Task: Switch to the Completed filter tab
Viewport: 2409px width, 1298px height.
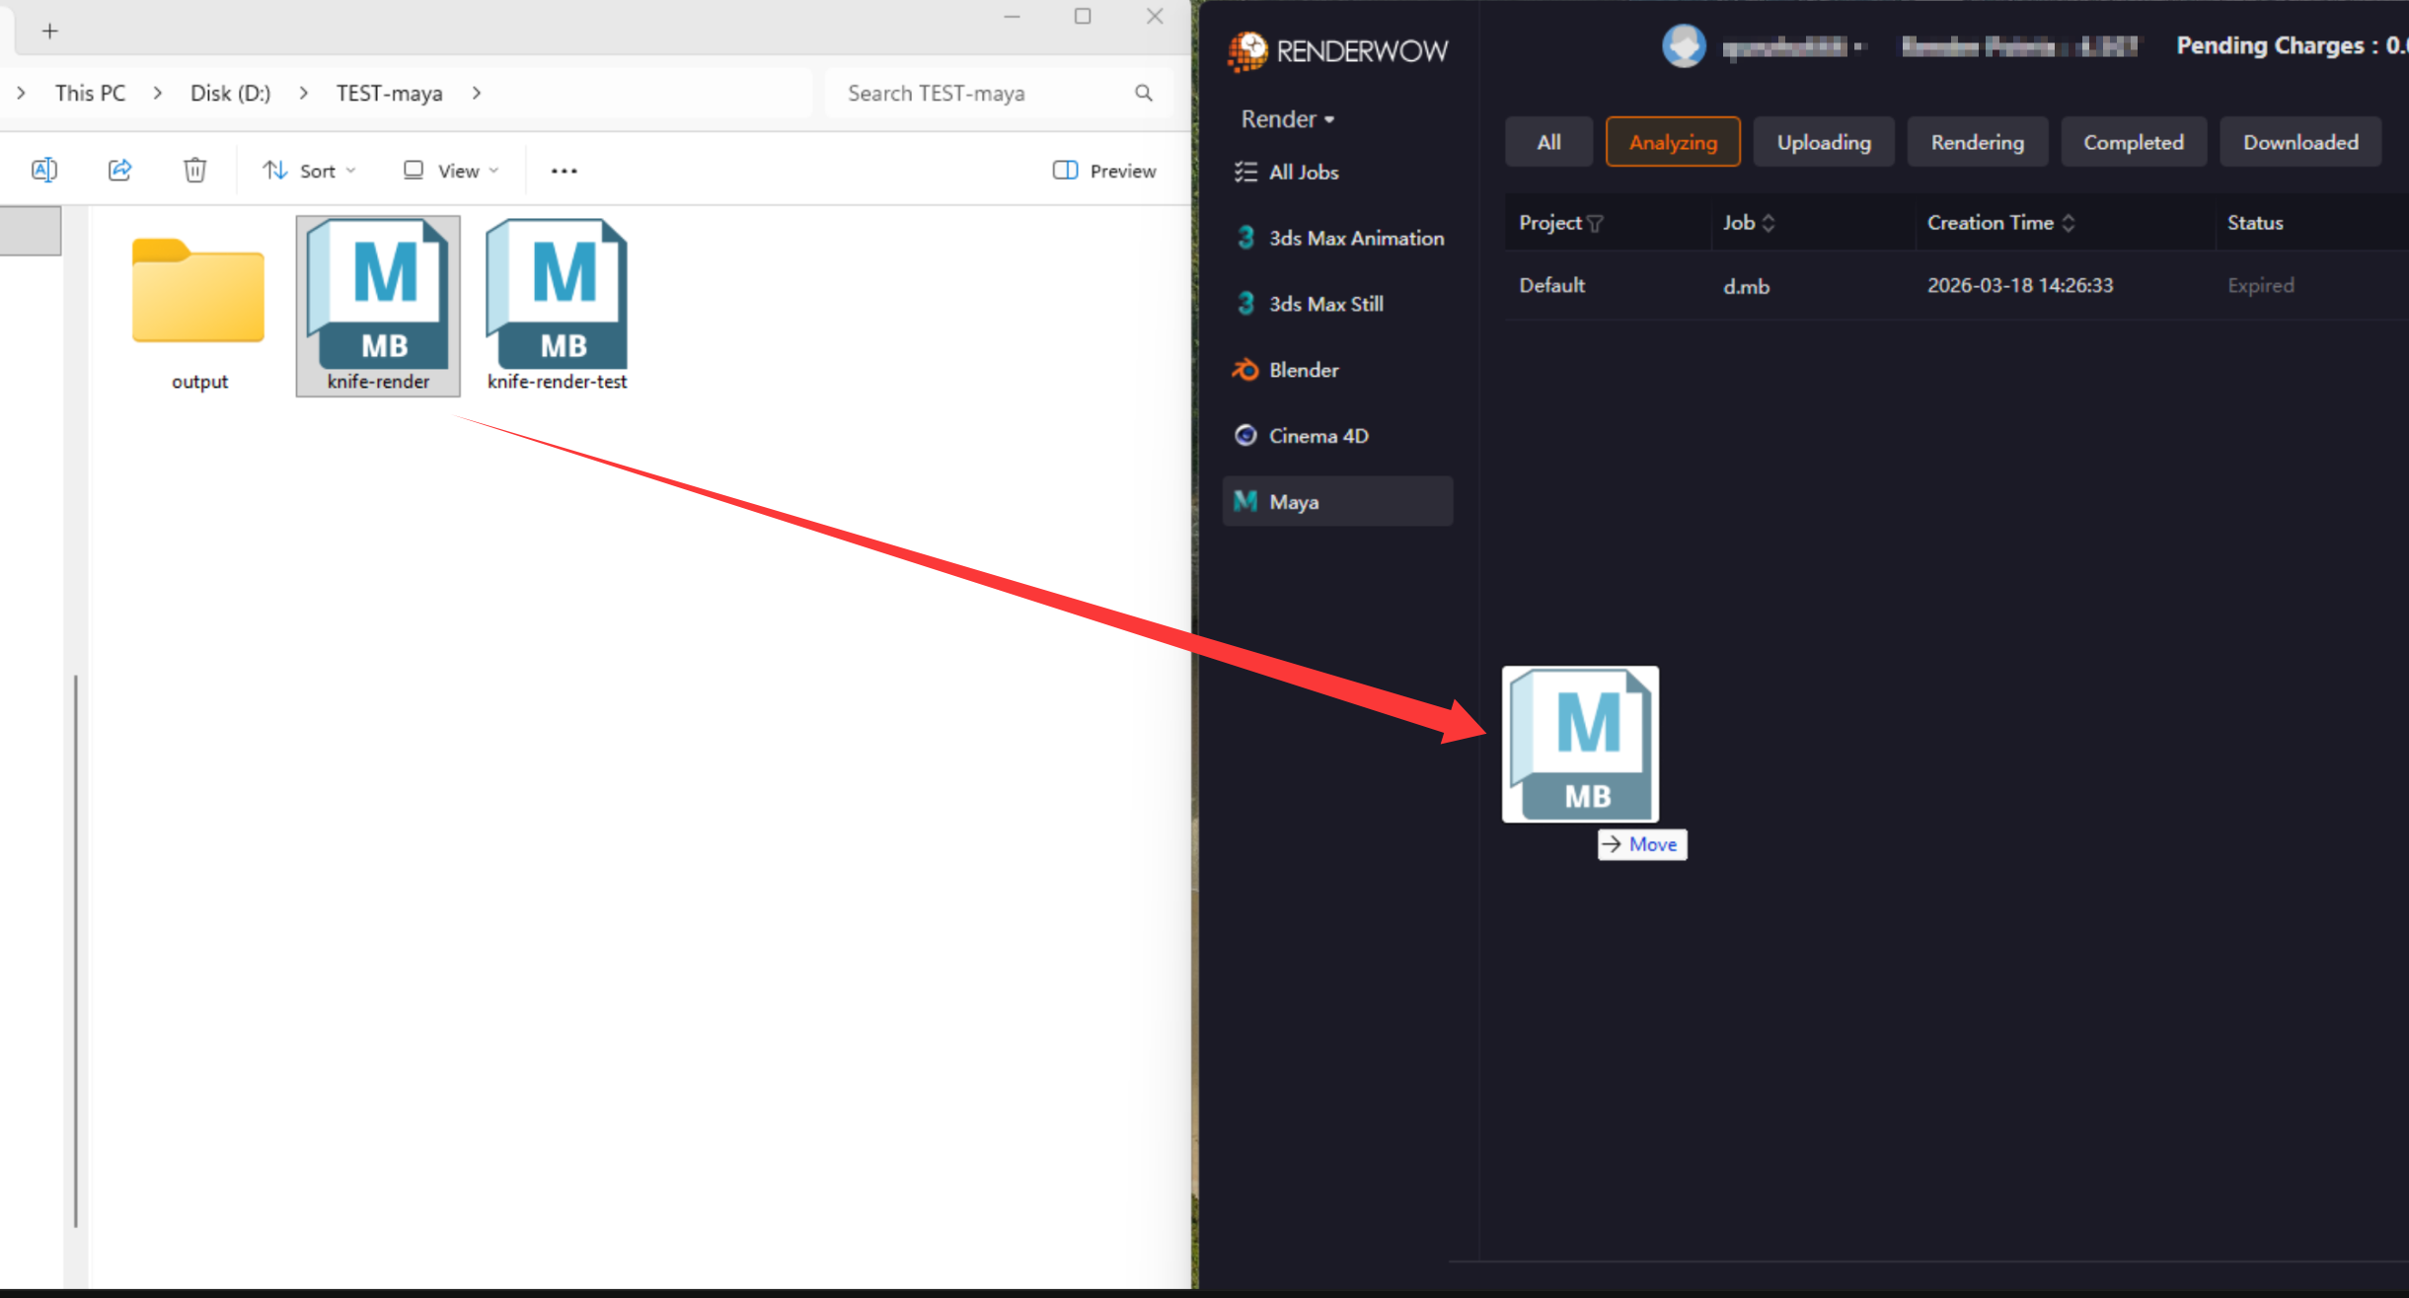Action: [2133, 142]
